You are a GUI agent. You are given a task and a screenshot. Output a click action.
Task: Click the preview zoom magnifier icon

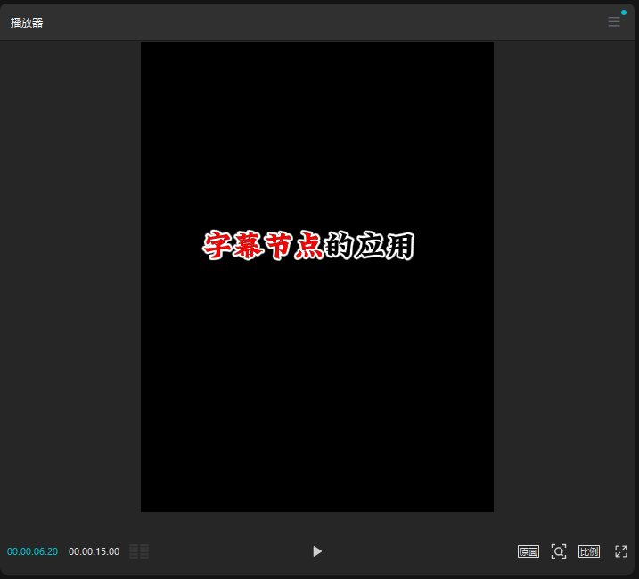558,551
